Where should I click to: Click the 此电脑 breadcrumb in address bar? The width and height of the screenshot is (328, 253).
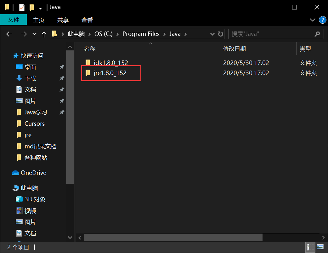[x=76, y=34]
